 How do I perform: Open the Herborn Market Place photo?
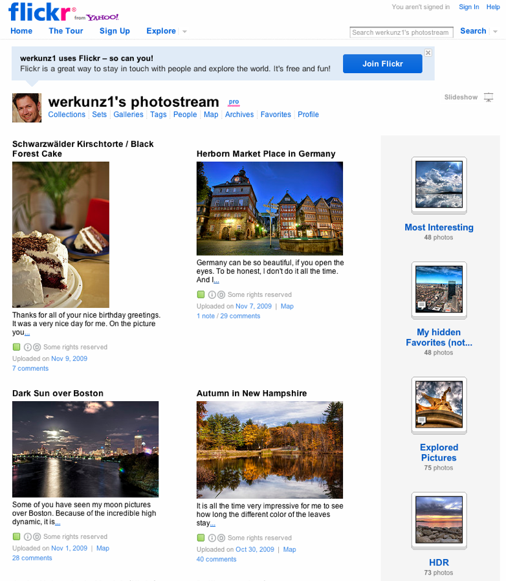[x=269, y=208]
